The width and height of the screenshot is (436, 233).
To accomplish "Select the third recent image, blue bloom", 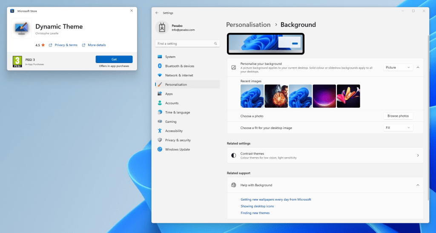I will click(300, 96).
